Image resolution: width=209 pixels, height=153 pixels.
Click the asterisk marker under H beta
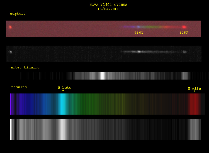pyautogui.click(x=63, y=91)
